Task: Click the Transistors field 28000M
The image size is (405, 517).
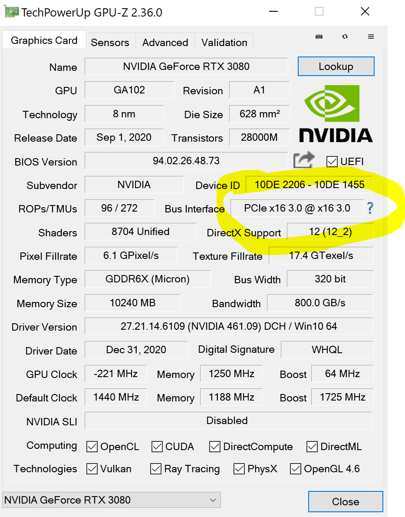Action: 259,137
